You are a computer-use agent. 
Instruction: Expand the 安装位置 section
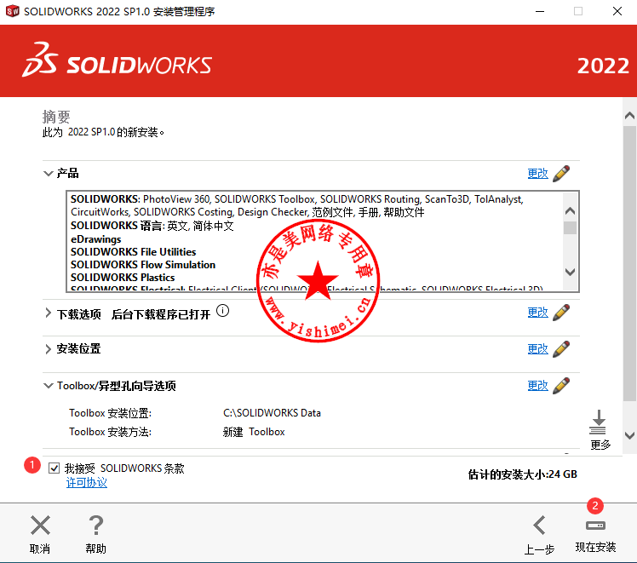coord(49,349)
